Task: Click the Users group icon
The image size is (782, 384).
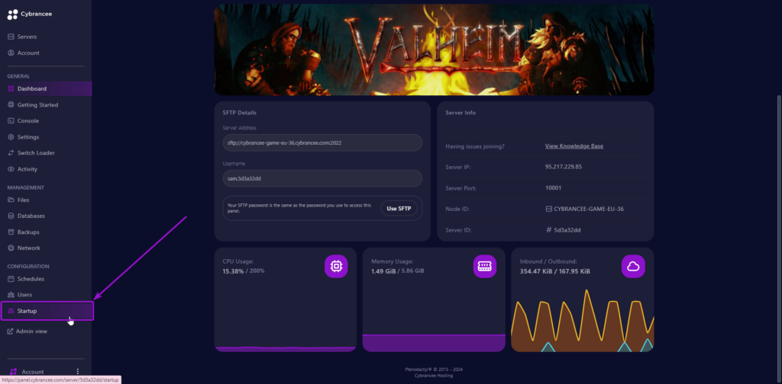Action: tap(11, 295)
